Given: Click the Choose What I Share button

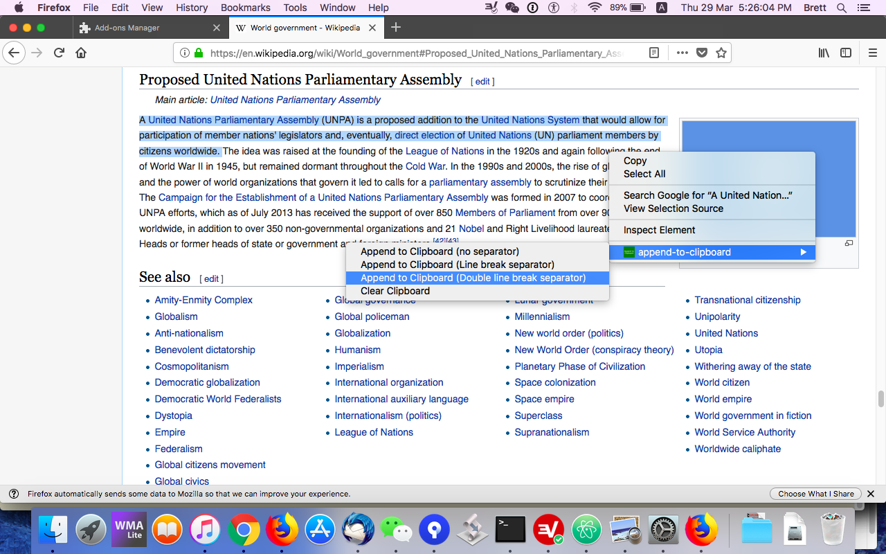Looking at the screenshot, I should 815,494.
